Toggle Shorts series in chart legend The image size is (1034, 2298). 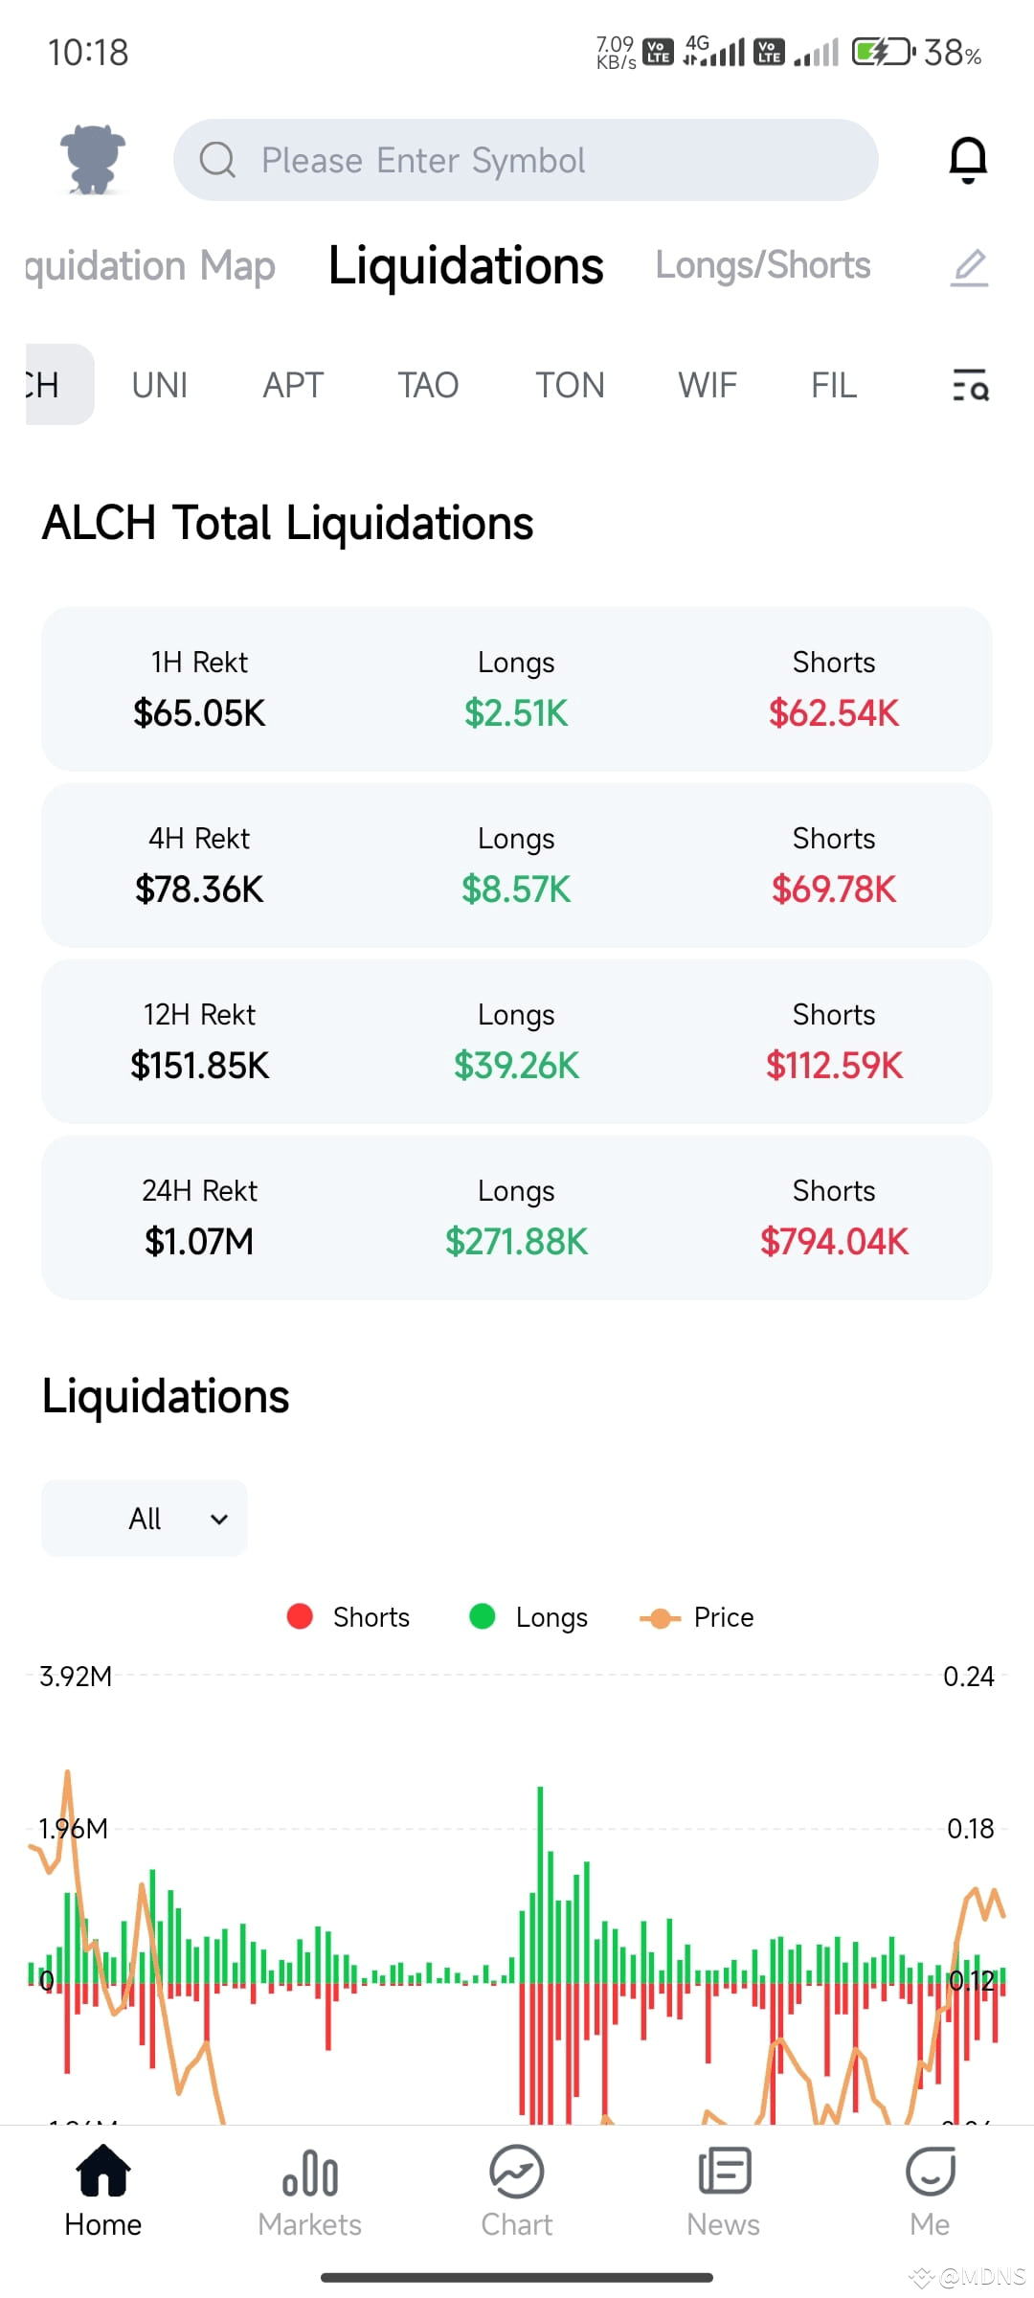point(348,1617)
